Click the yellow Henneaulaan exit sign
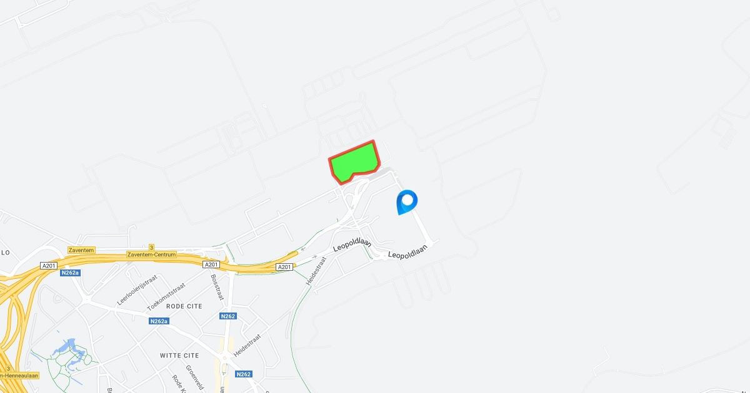Image resolution: width=750 pixels, height=393 pixels. click(19, 375)
